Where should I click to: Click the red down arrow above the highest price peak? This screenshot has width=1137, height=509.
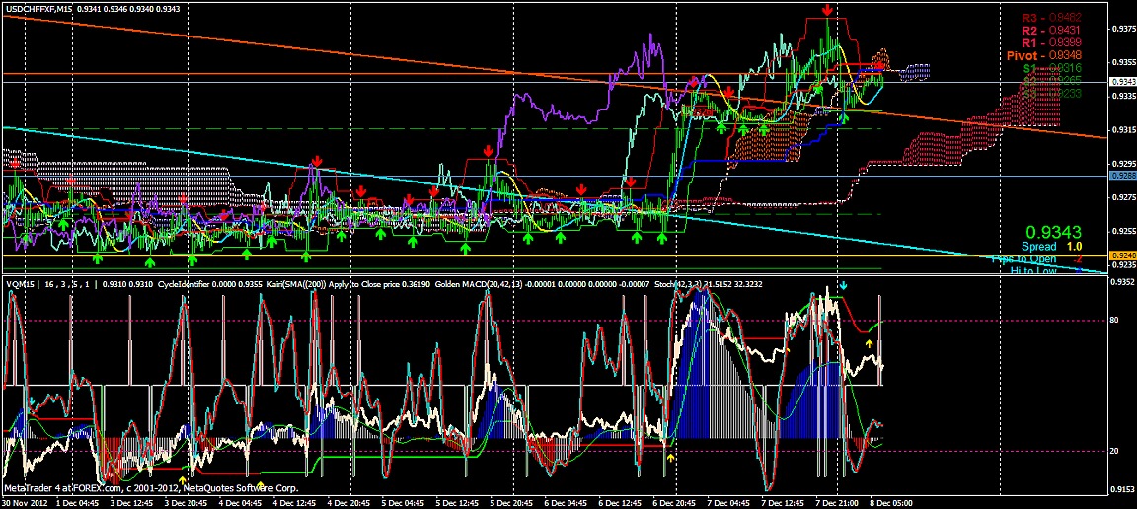pyautogui.click(x=827, y=11)
